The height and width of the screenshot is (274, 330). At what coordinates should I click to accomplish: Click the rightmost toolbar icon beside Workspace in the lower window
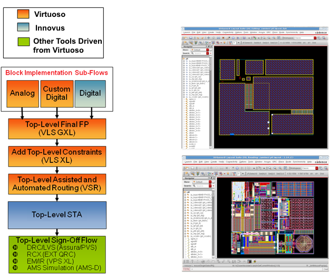pyautogui.click(x=326, y=168)
